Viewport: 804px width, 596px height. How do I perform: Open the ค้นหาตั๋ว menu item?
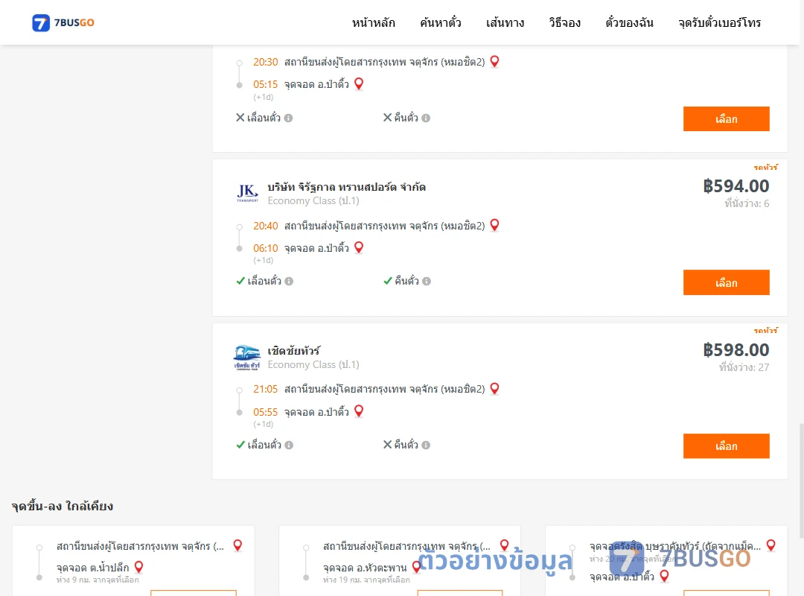tap(441, 22)
